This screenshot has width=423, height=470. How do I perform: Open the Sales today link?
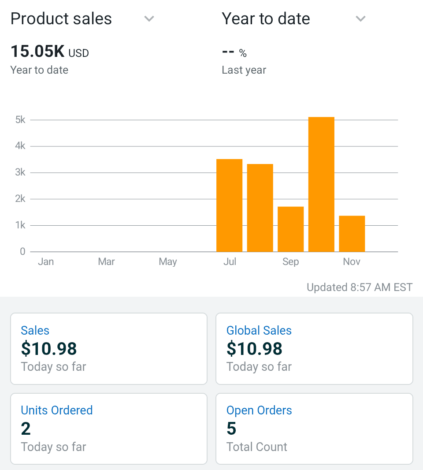(35, 331)
